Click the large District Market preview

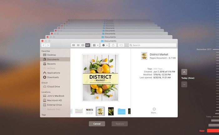click(100, 77)
